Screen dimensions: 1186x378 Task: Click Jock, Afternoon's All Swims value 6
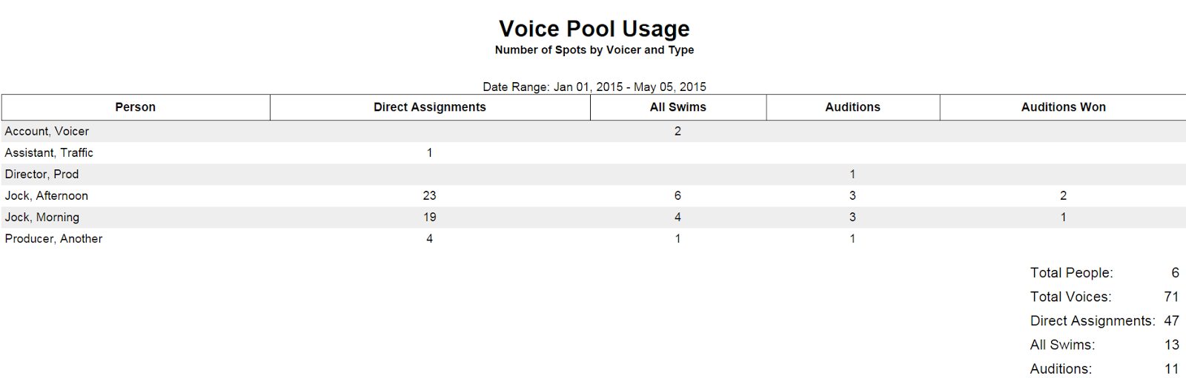(x=678, y=195)
